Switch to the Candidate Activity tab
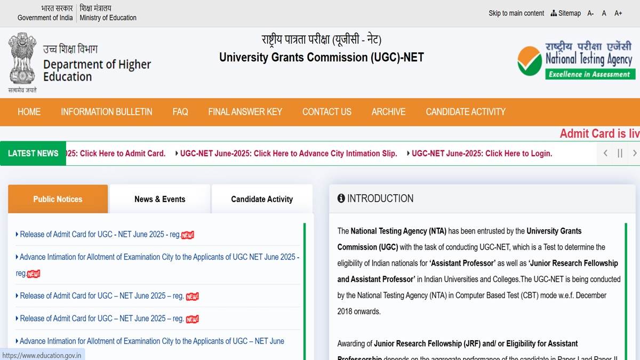Viewport: 640px width, 360px height. (x=262, y=199)
